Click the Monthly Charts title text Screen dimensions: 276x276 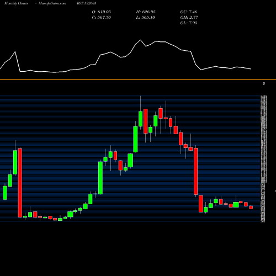click(x=16, y=3)
